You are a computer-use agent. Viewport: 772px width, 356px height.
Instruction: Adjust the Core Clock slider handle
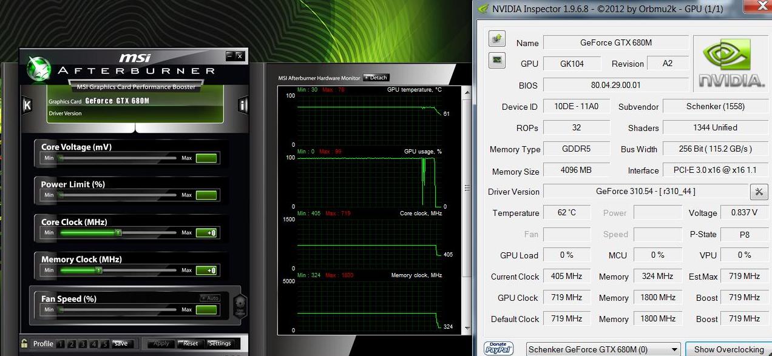pos(118,233)
